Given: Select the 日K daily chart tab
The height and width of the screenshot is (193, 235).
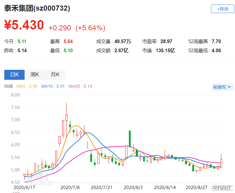Looking at the screenshot, I should (14, 75).
